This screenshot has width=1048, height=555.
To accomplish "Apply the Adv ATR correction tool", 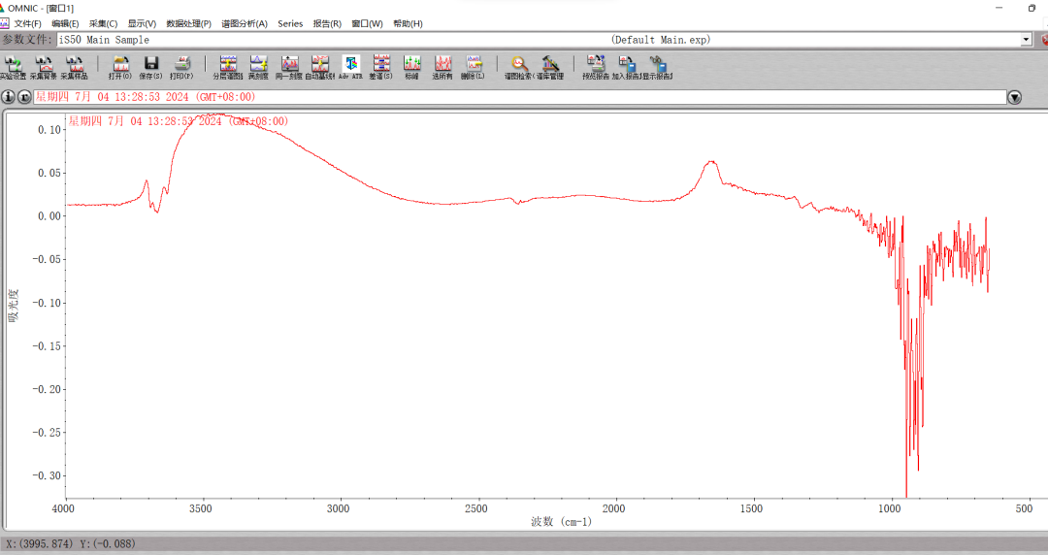I will [x=350, y=66].
